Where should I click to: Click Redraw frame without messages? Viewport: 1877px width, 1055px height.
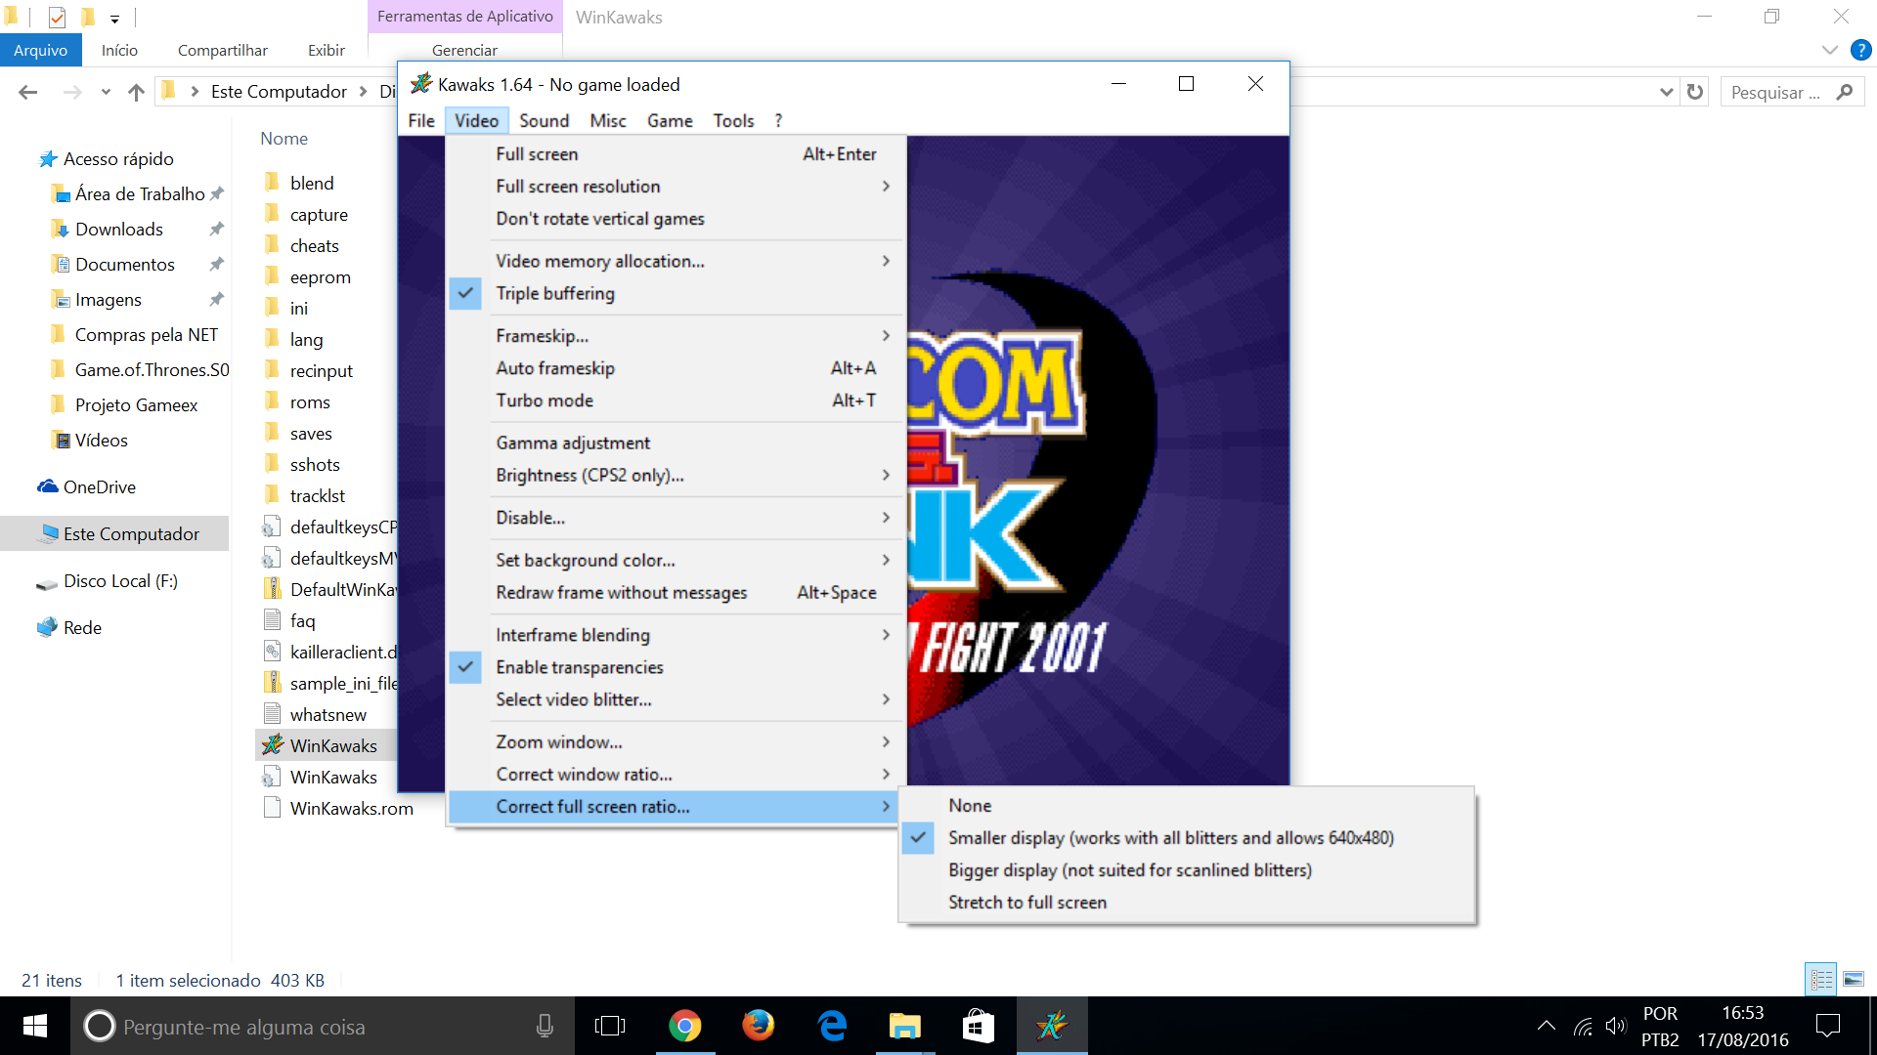pyautogui.click(x=676, y=593)
